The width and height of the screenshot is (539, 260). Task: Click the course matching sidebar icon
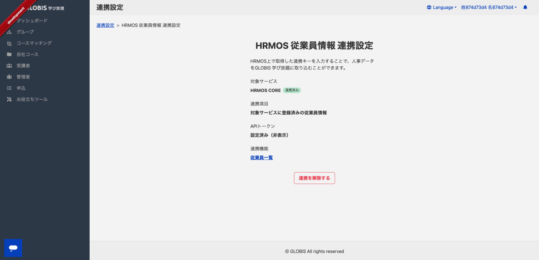tap(9, 43)
